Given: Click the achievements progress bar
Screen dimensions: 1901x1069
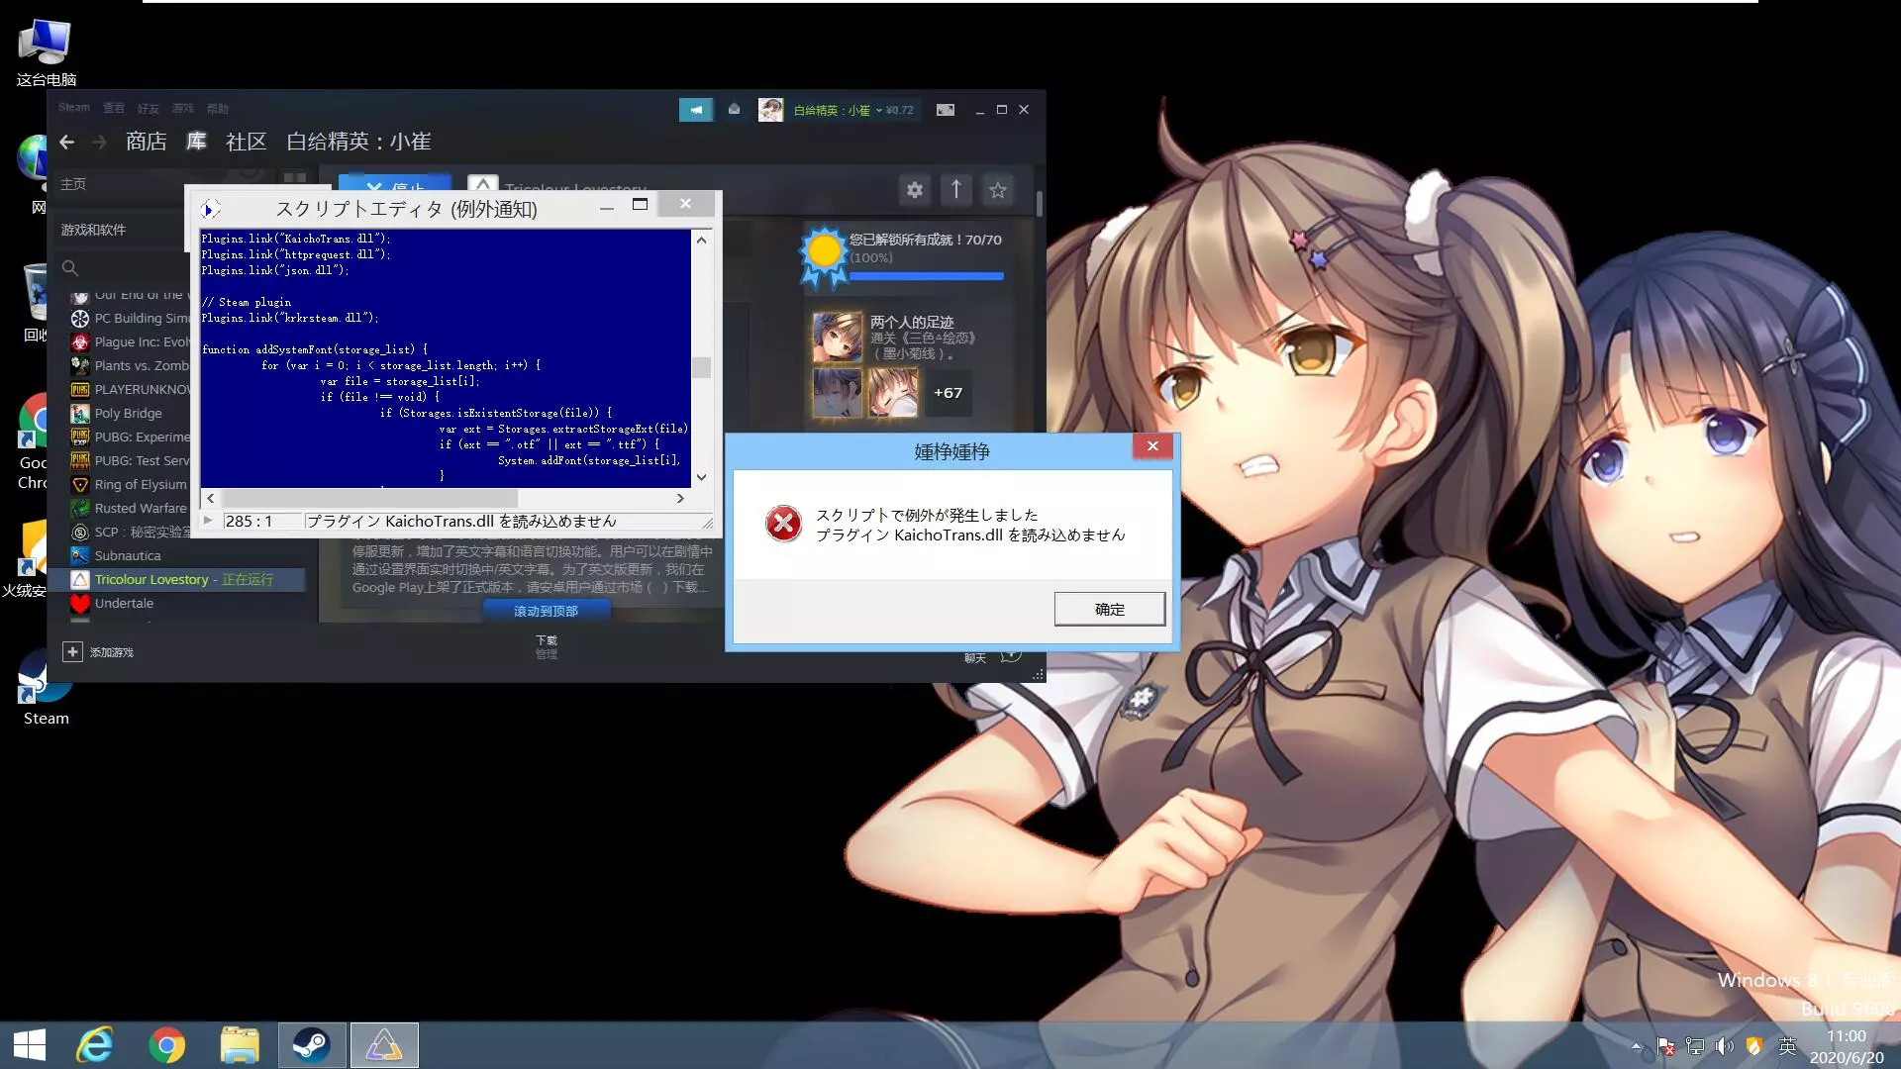Looking at the screenshot, I should (926, 276).
